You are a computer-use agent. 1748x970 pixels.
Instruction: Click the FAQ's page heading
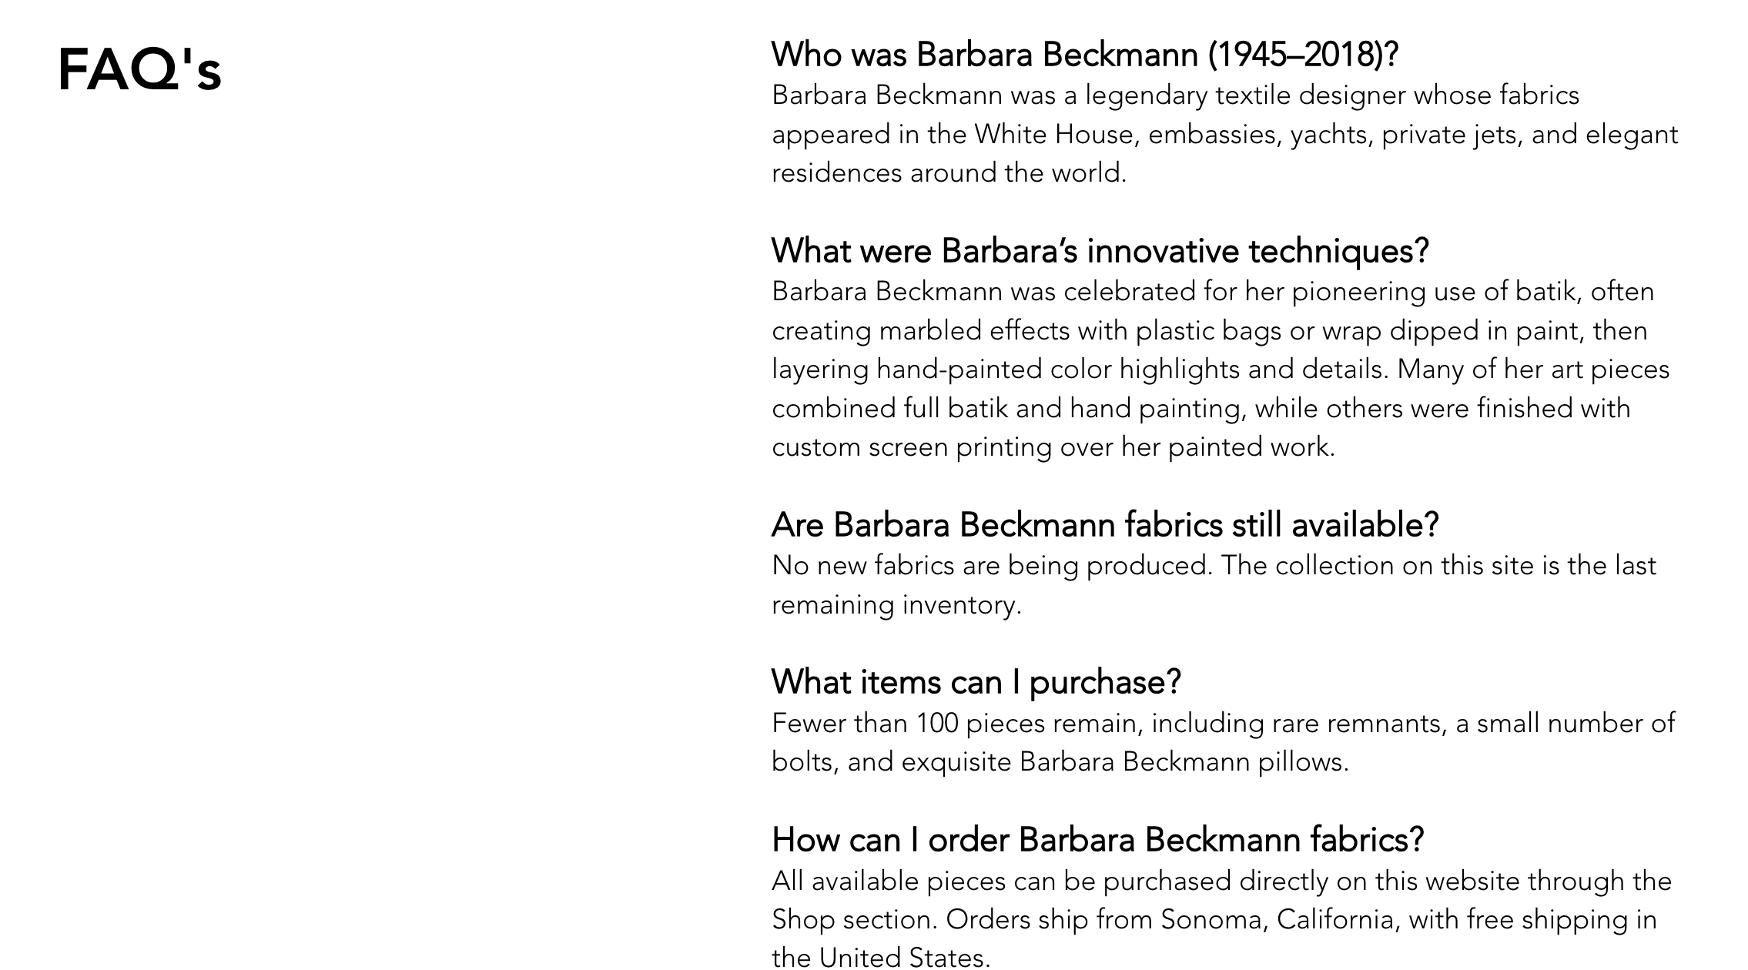pos(139,70)
